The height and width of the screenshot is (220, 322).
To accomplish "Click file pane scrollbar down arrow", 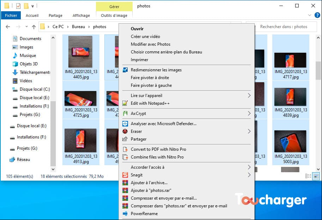I will click(x=318, y=169).
